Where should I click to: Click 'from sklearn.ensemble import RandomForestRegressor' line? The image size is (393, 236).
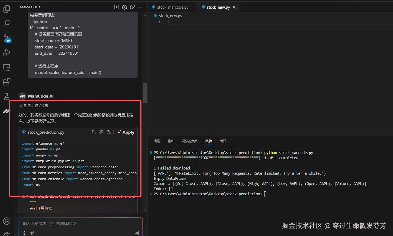pyautogui.click(x=72, y=179)
